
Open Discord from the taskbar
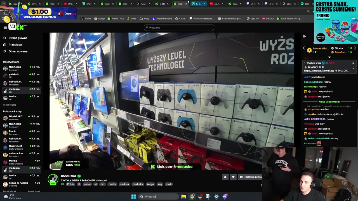(225, 197)
